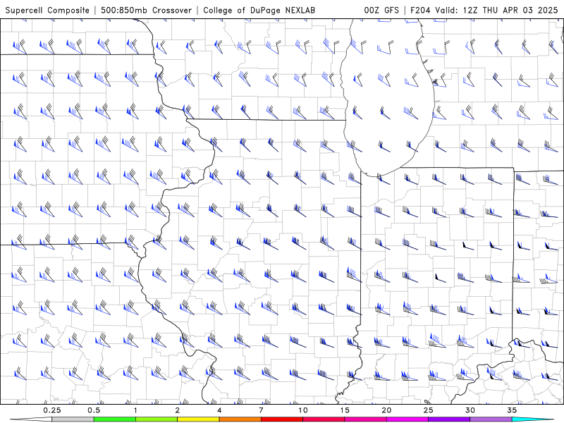
Task: Click the legend value 15
Action: pos(345,410)
